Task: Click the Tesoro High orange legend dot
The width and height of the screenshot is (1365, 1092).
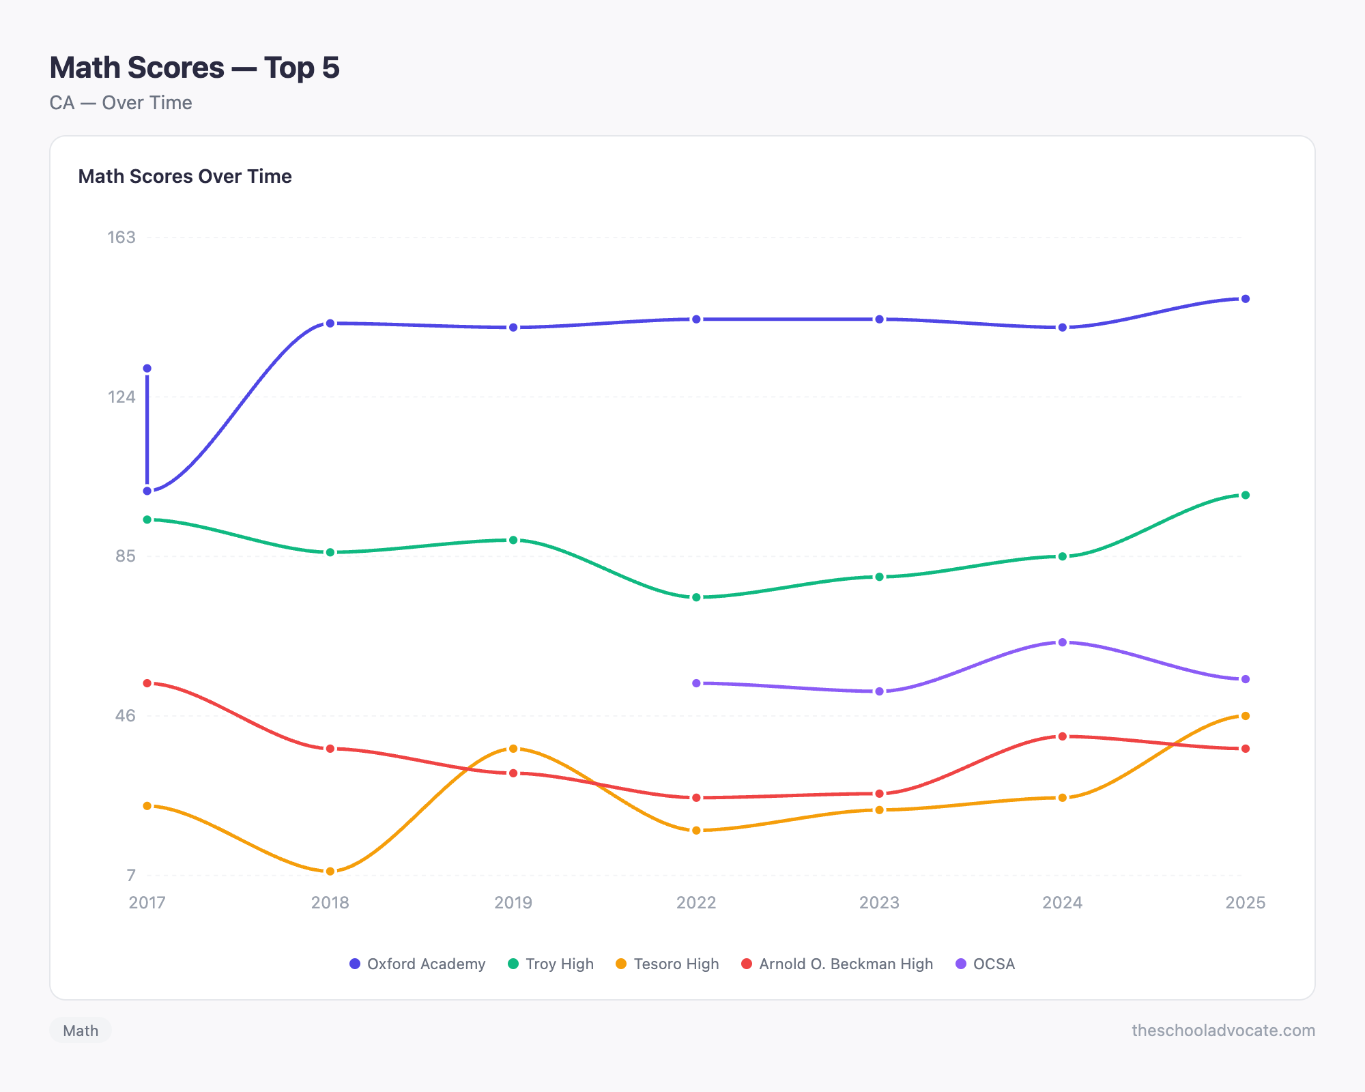Action: coord(621,964)
